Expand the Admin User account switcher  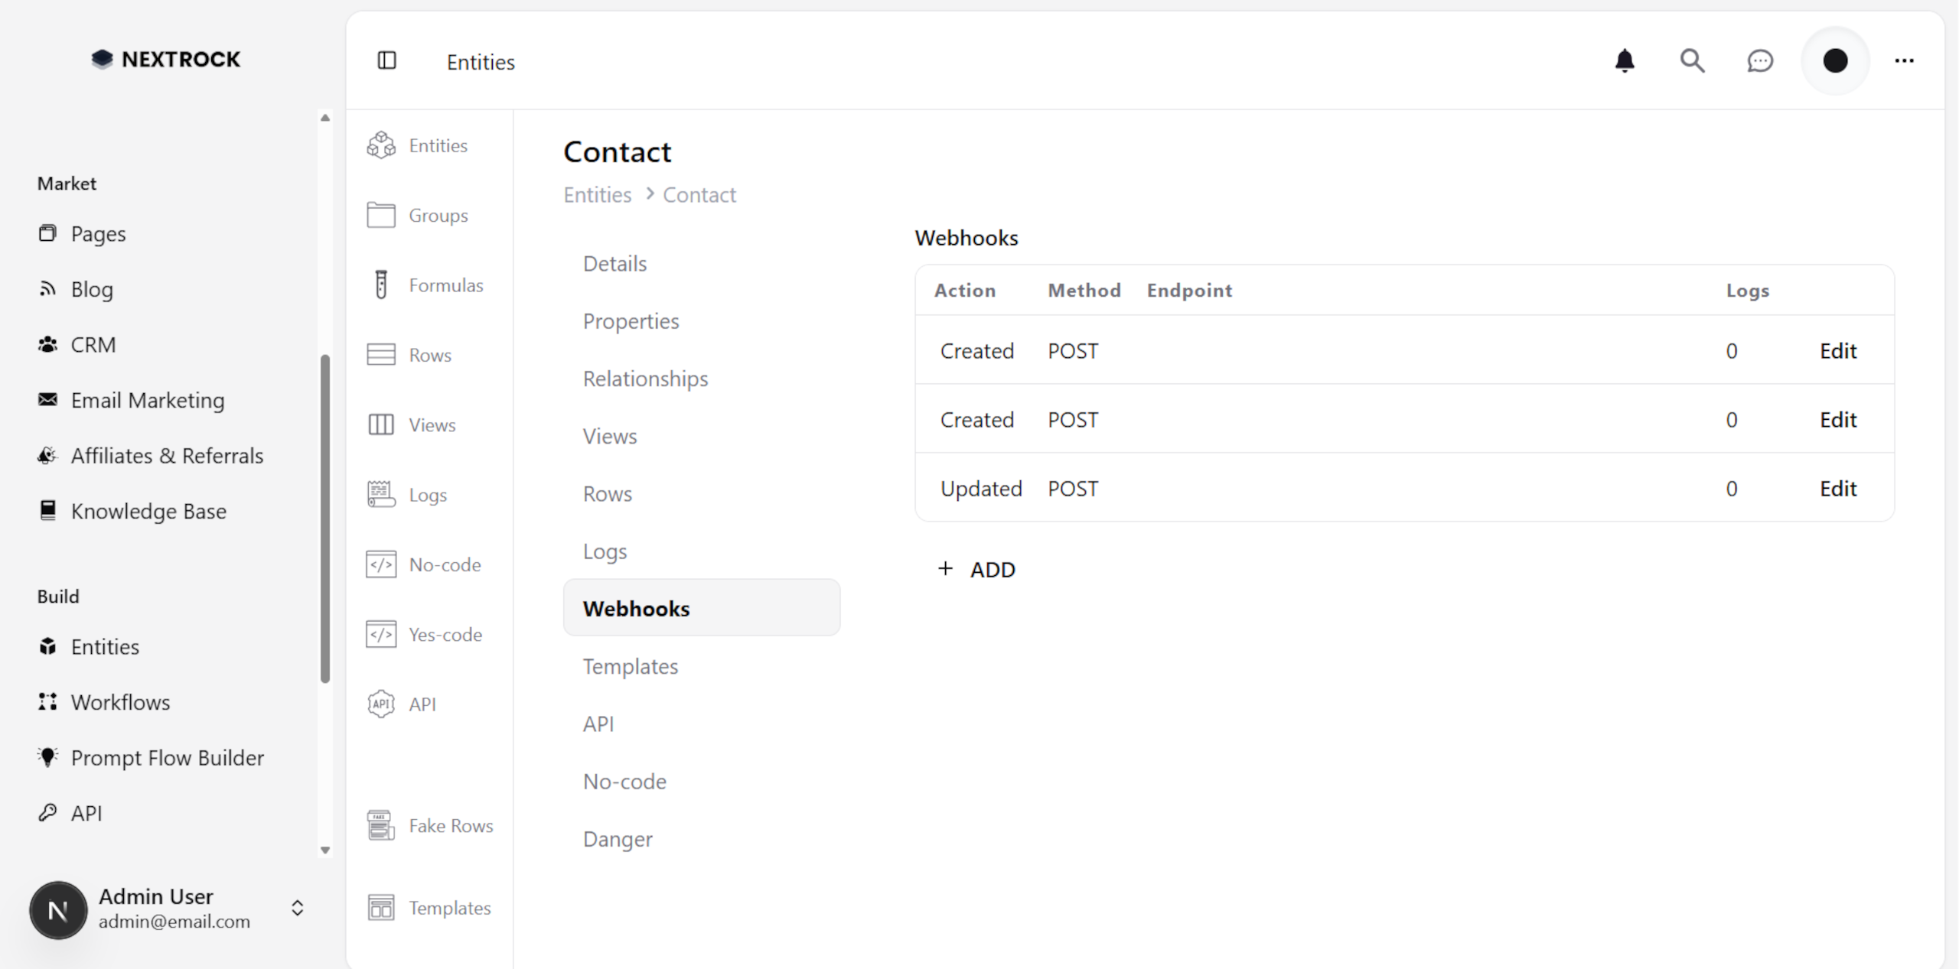point(298,908)
